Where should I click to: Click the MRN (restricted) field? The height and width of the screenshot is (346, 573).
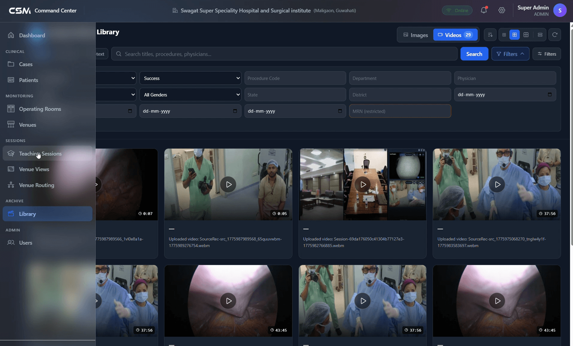tap(400, 111)
